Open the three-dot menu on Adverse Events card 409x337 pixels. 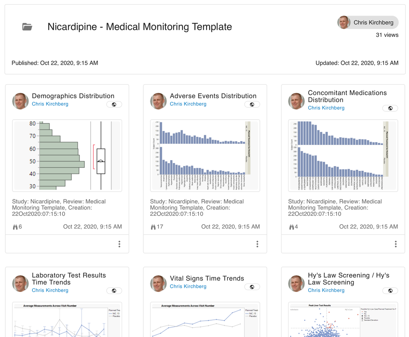pos(257,244)
